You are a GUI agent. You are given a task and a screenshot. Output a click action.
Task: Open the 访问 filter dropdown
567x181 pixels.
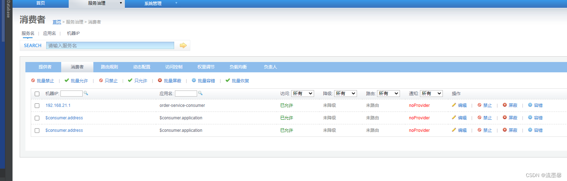coord(303,93)
